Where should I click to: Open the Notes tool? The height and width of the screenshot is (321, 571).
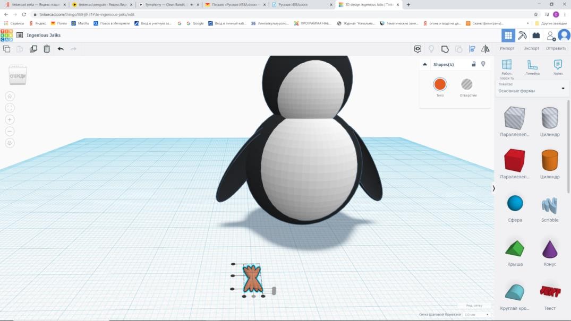(558, 67)
